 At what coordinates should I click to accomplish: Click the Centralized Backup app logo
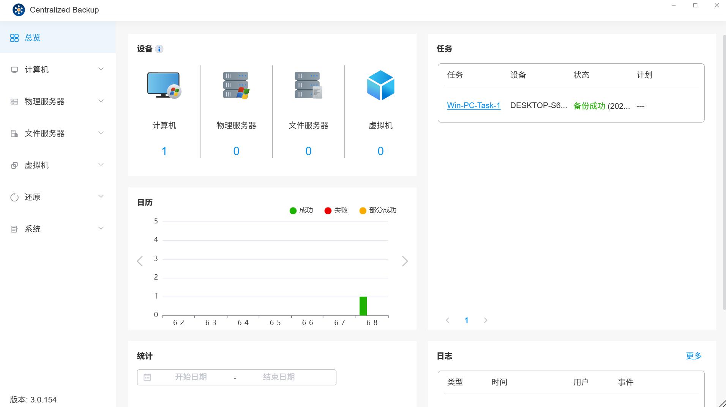18,10
